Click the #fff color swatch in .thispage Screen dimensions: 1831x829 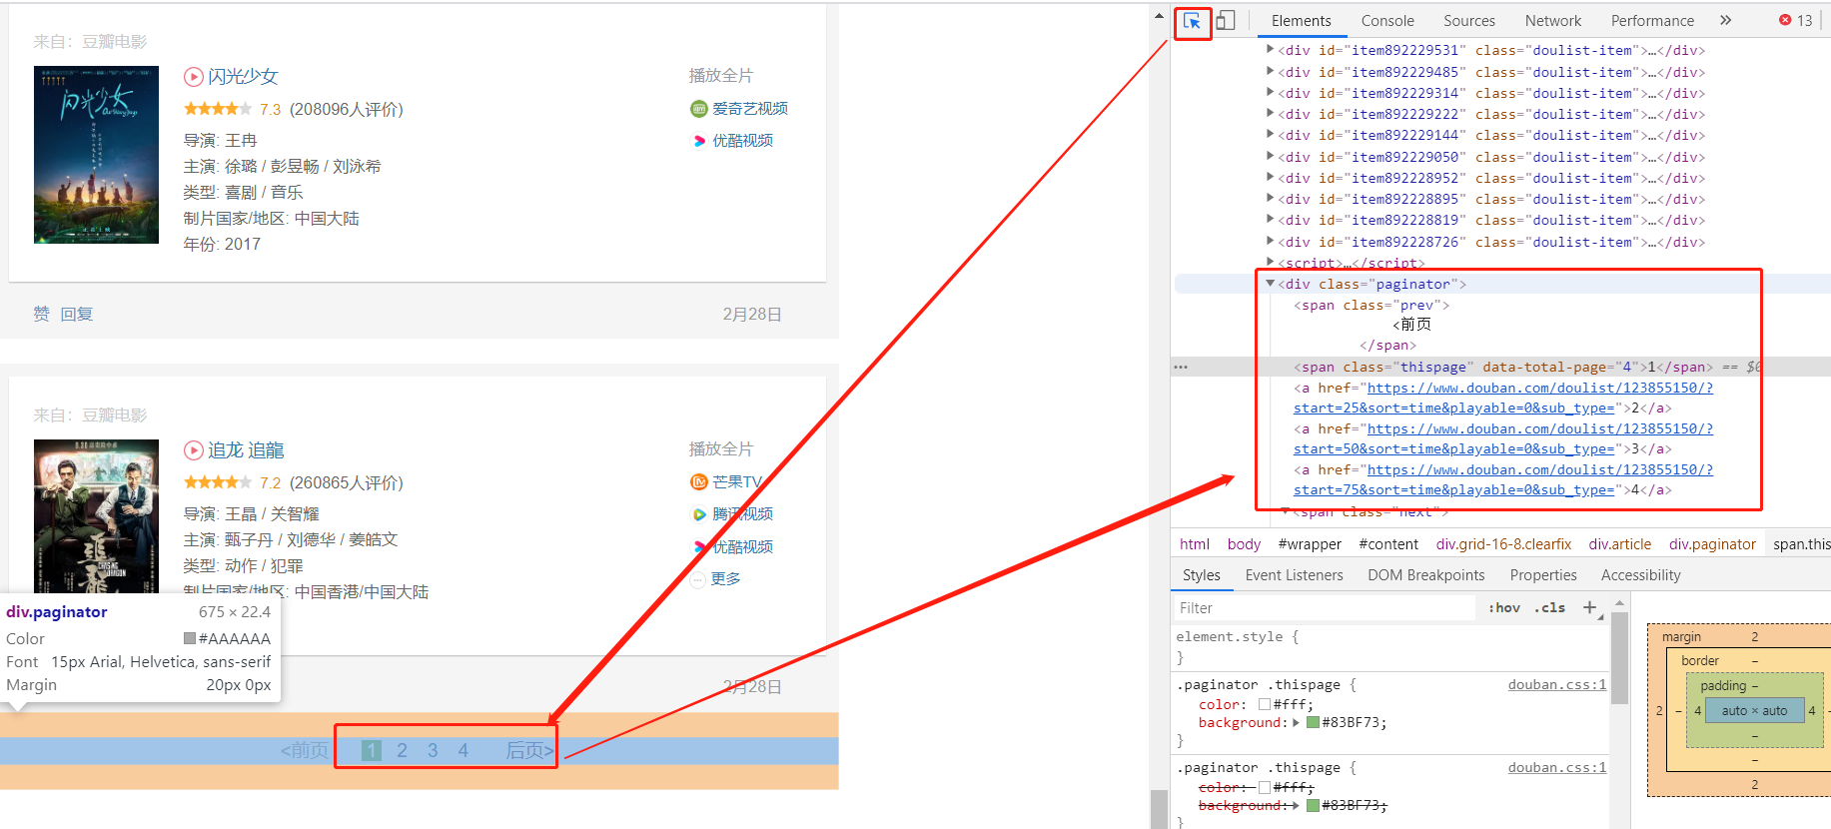[x=1264, y=704]
